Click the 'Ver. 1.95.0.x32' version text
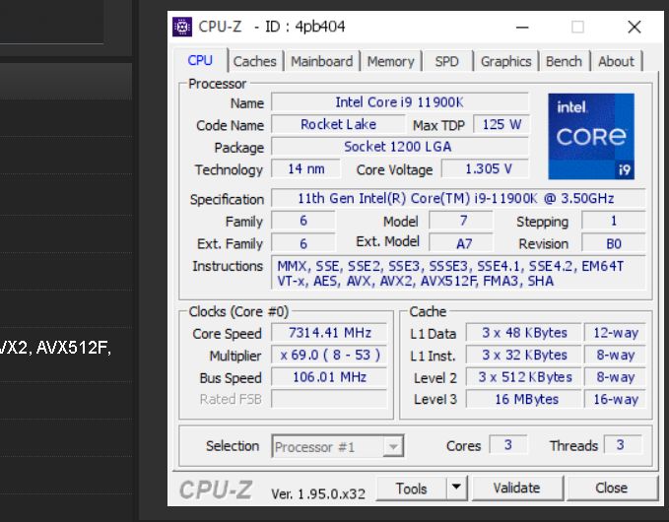The height and width of the screenshot is (522, 669). [x=318, y=493]
